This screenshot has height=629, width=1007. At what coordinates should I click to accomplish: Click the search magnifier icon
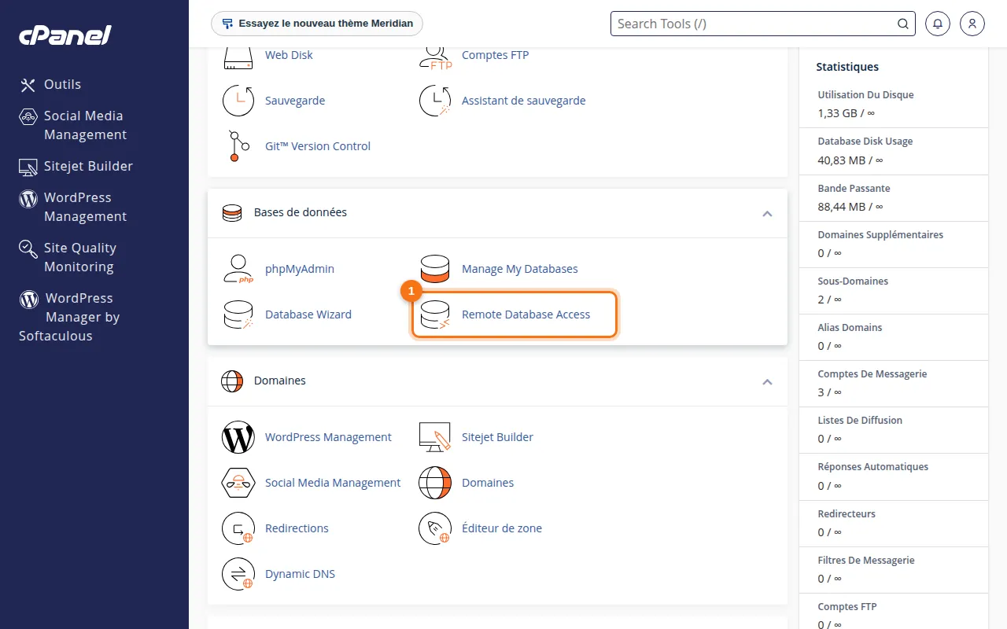point(903,24)
